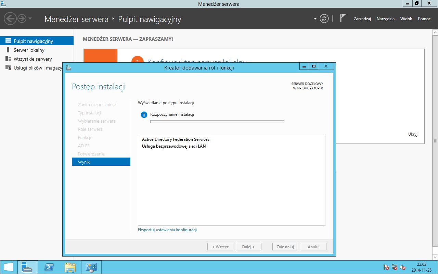Minimize the Kreator dodawania ról wizard window
Viewport: 438px width, 274px height.
(304, 66)
